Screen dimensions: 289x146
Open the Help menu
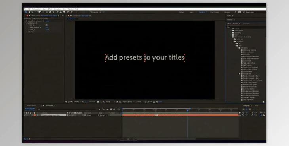coord(77,9)
